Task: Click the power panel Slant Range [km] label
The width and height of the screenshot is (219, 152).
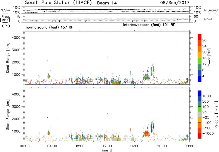Action: 8,58
